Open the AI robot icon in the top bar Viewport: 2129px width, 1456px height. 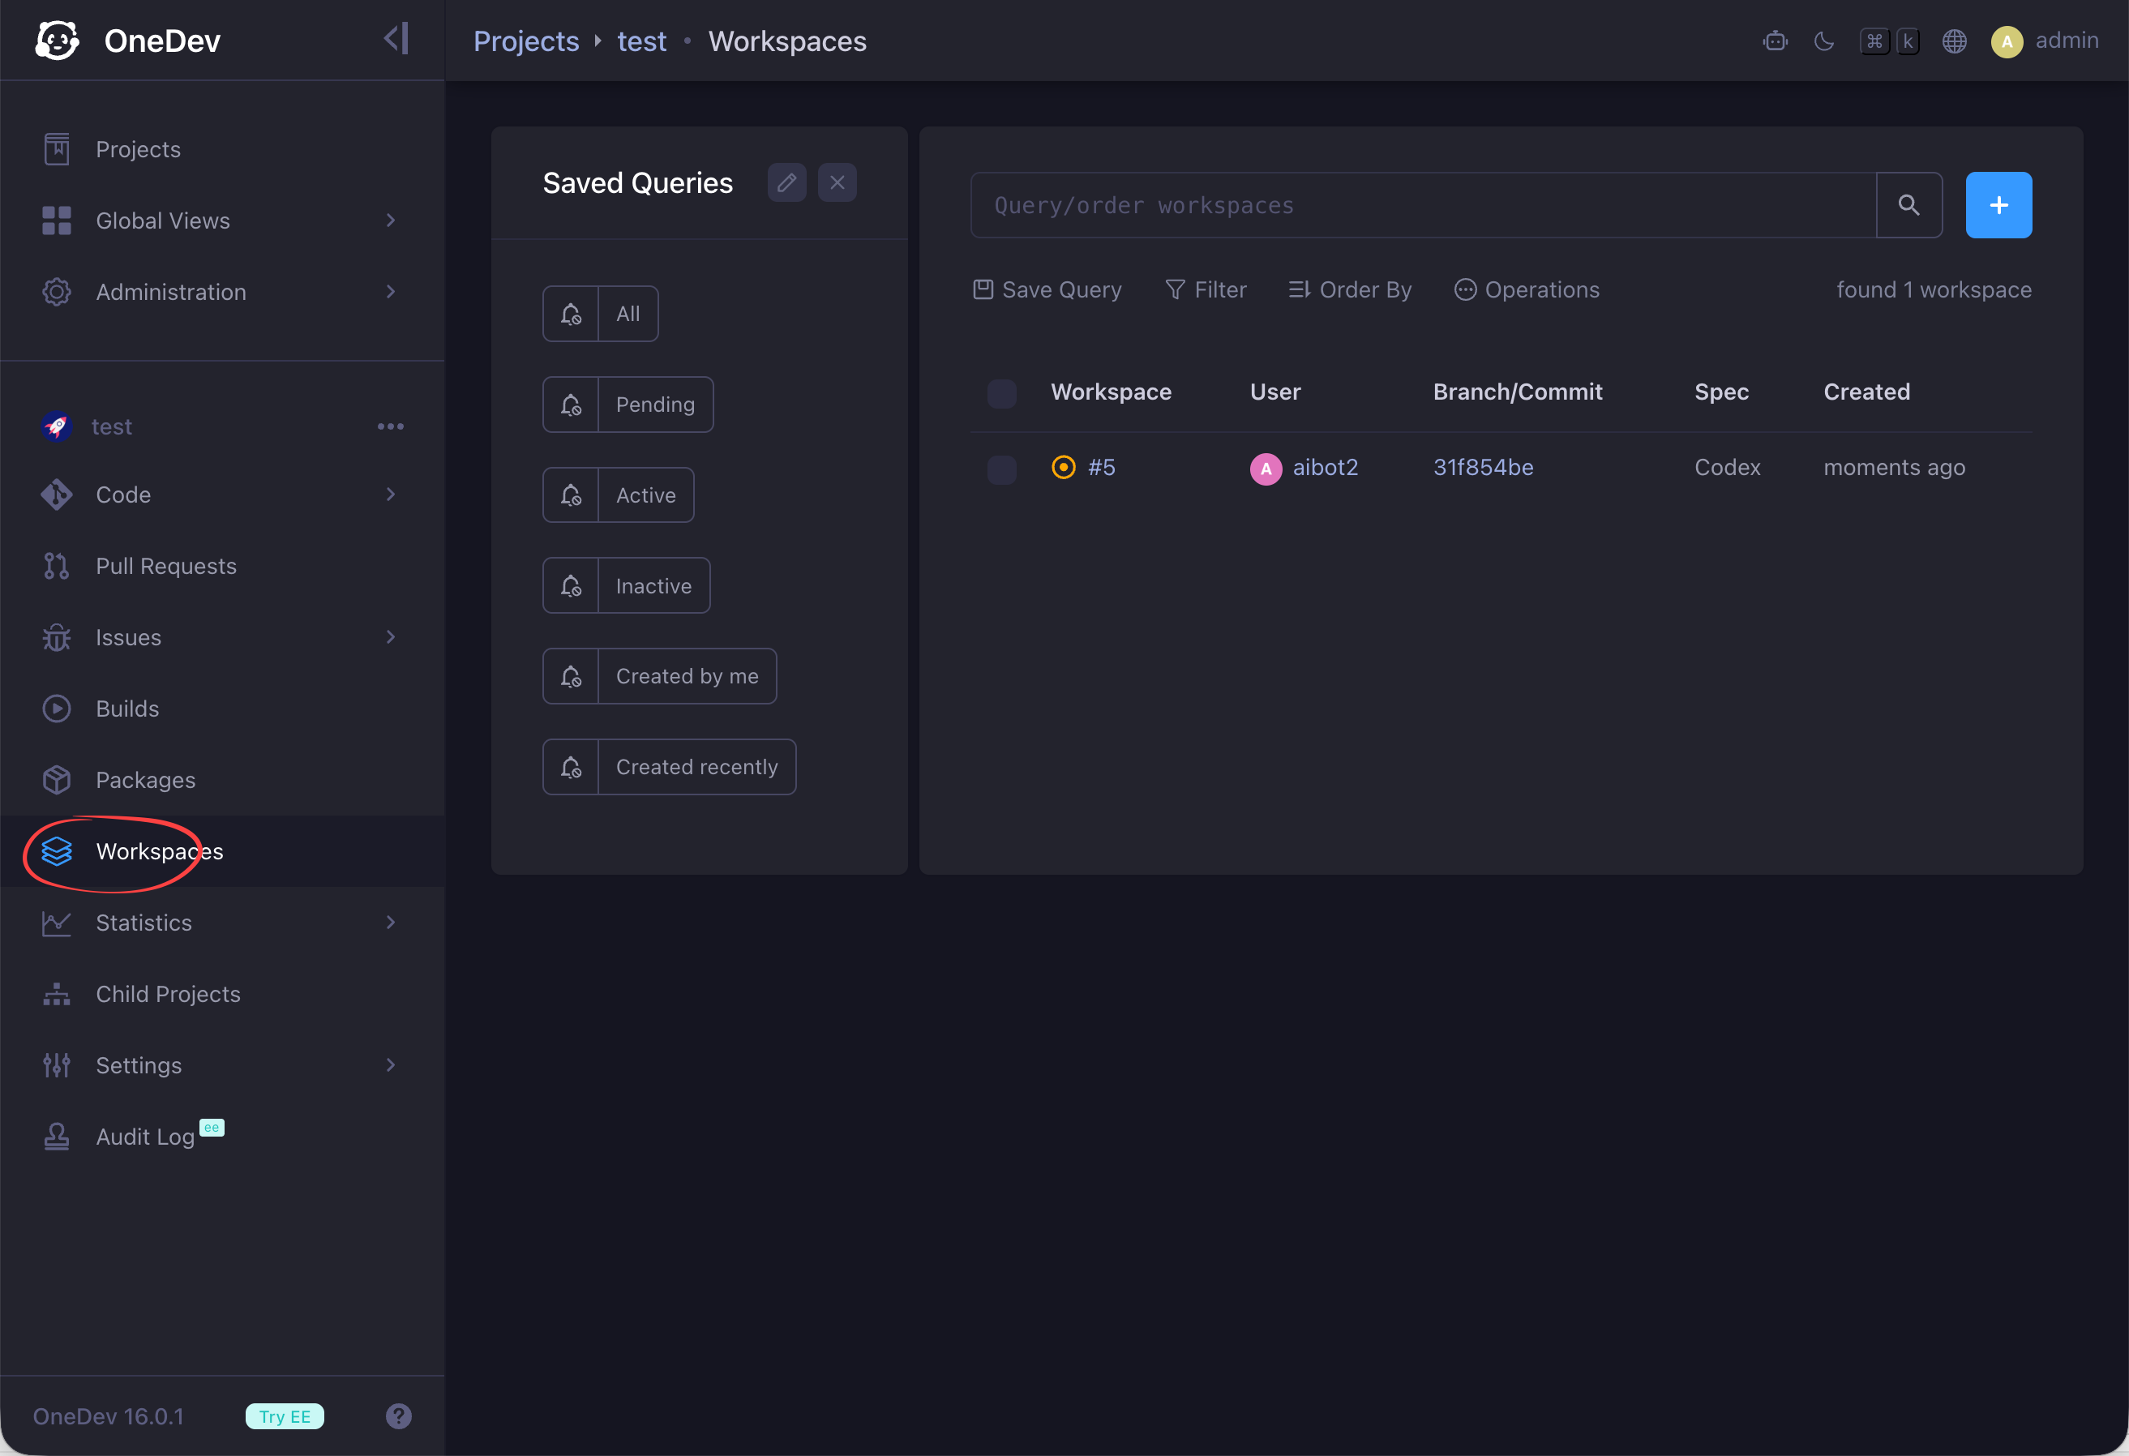click(1775, 41)
